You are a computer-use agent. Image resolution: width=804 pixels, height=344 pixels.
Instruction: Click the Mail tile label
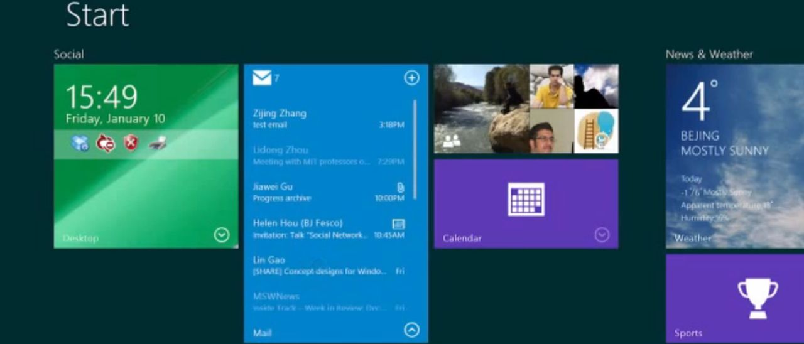click(x=263, y=333)
